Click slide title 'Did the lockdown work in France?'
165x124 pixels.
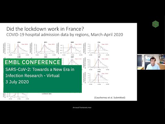45,29
